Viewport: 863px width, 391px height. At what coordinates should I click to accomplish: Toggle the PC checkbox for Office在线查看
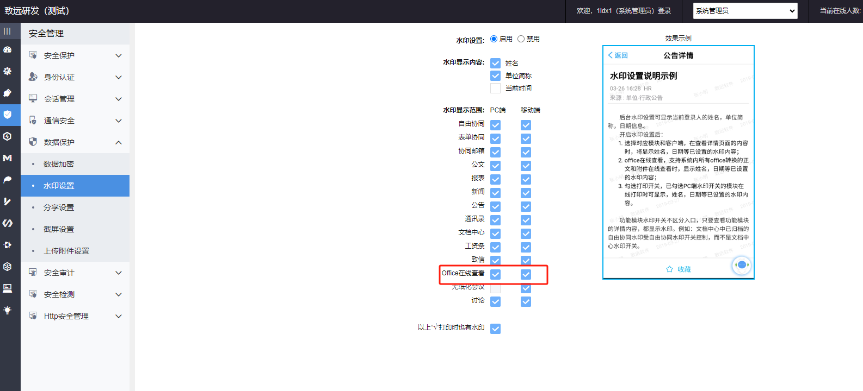coord(495,274)
